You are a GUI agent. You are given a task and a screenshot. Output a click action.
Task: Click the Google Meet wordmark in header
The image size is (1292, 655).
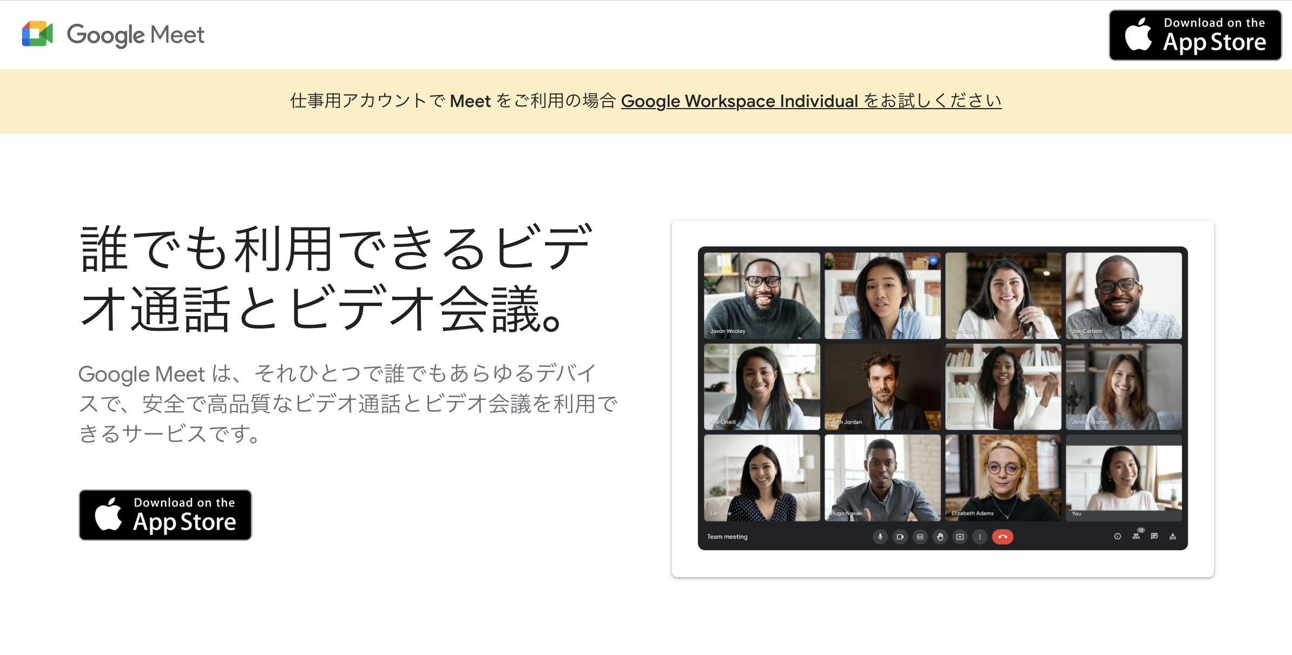pos(135,35)
